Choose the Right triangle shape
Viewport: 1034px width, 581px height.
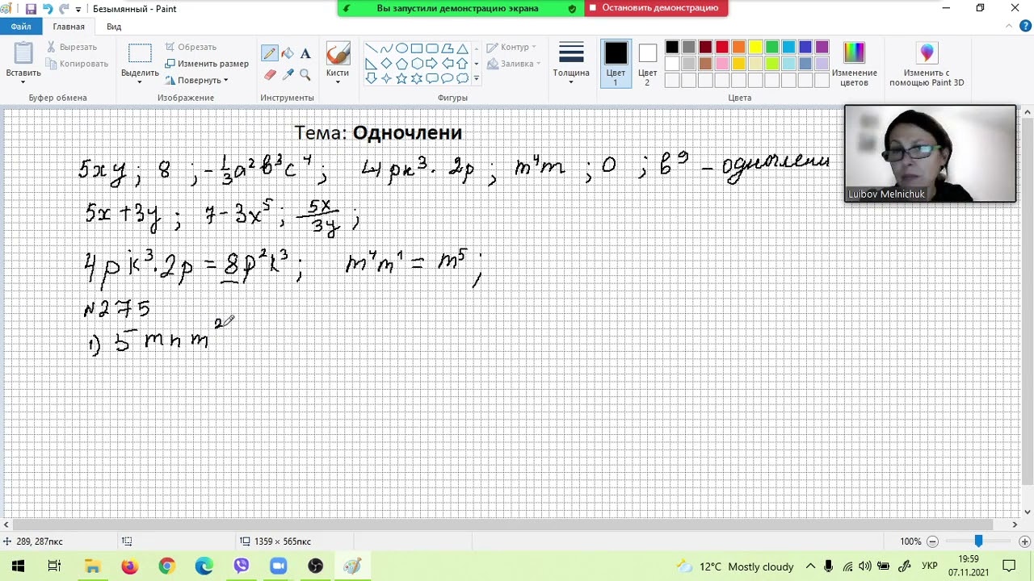tap(371, 64)
